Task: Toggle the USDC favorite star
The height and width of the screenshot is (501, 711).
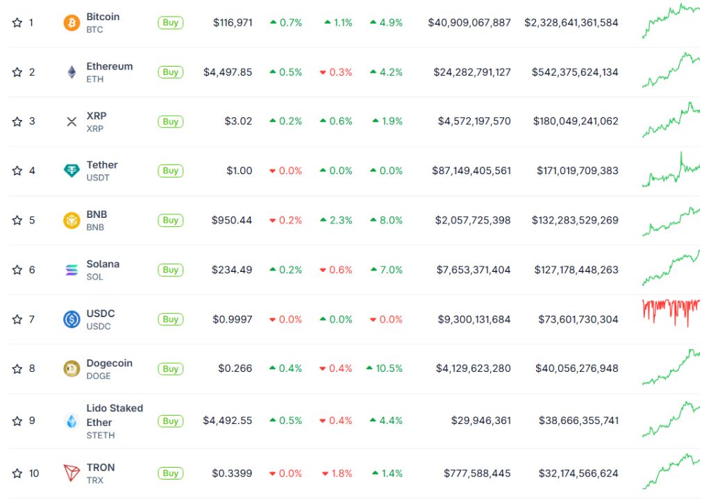Action: (x=17, y=319)
